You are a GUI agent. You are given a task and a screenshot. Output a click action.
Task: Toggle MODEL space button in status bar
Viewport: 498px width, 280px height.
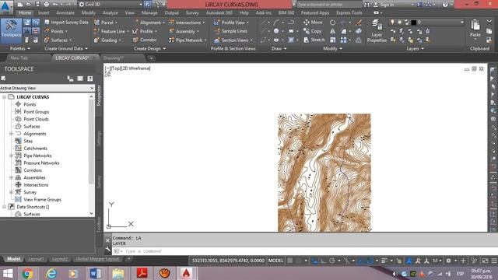click(x=275, y=261)
